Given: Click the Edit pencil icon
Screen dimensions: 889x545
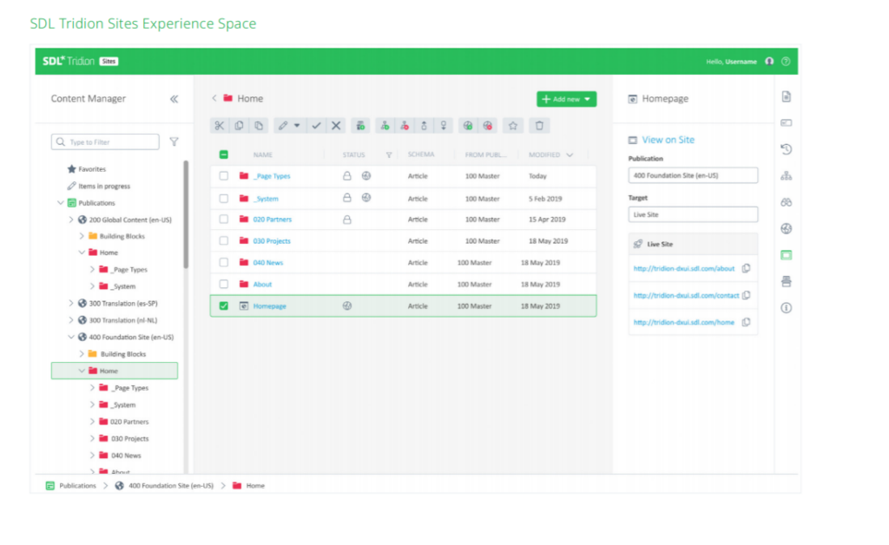Looking at the screenshot, I should coord(282,126).
